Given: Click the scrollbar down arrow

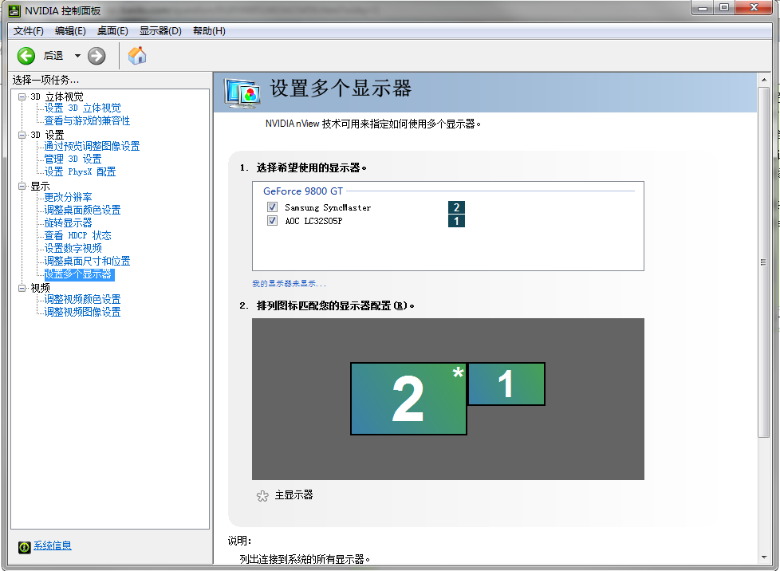Looking at the screenshot, I should (x=763, y=557).
